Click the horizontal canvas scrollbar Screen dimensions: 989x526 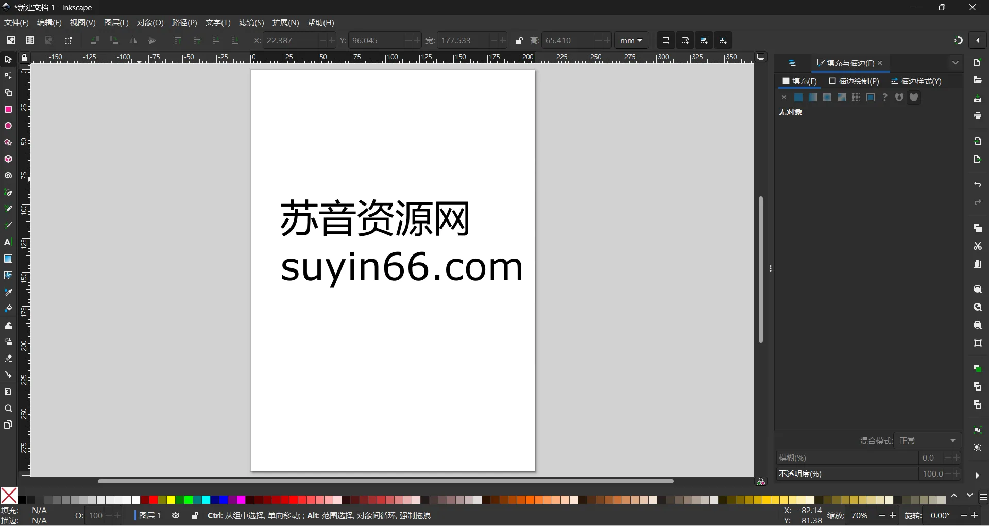[386, 481]
